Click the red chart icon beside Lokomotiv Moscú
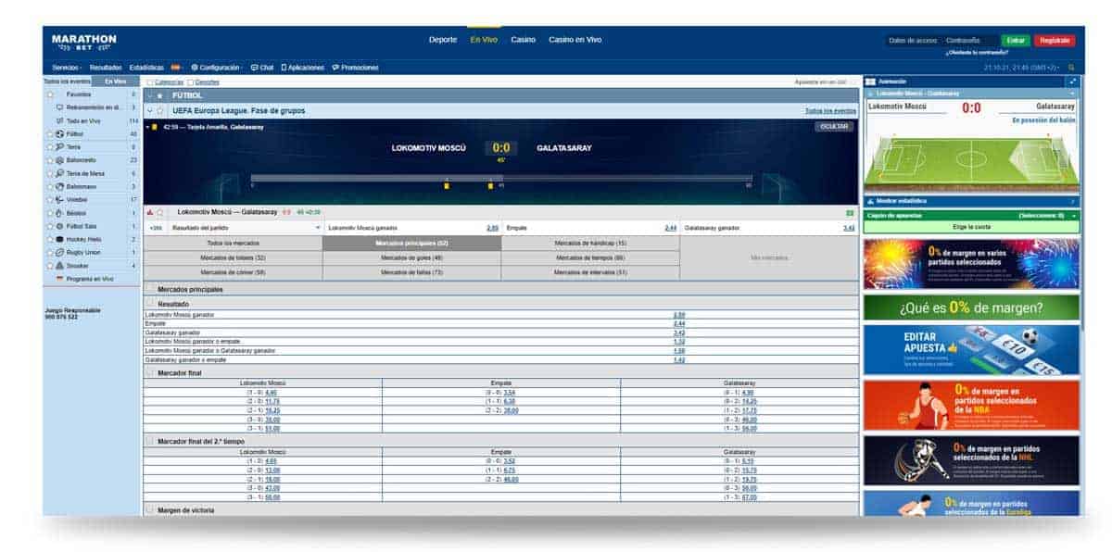The height and width of the screenshot is (552, 1112). [150, 212]
